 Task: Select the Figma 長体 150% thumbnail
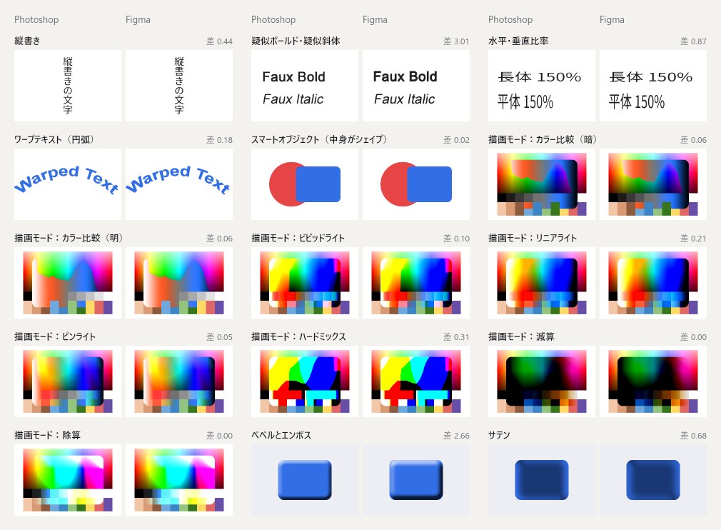click(653, 86)
